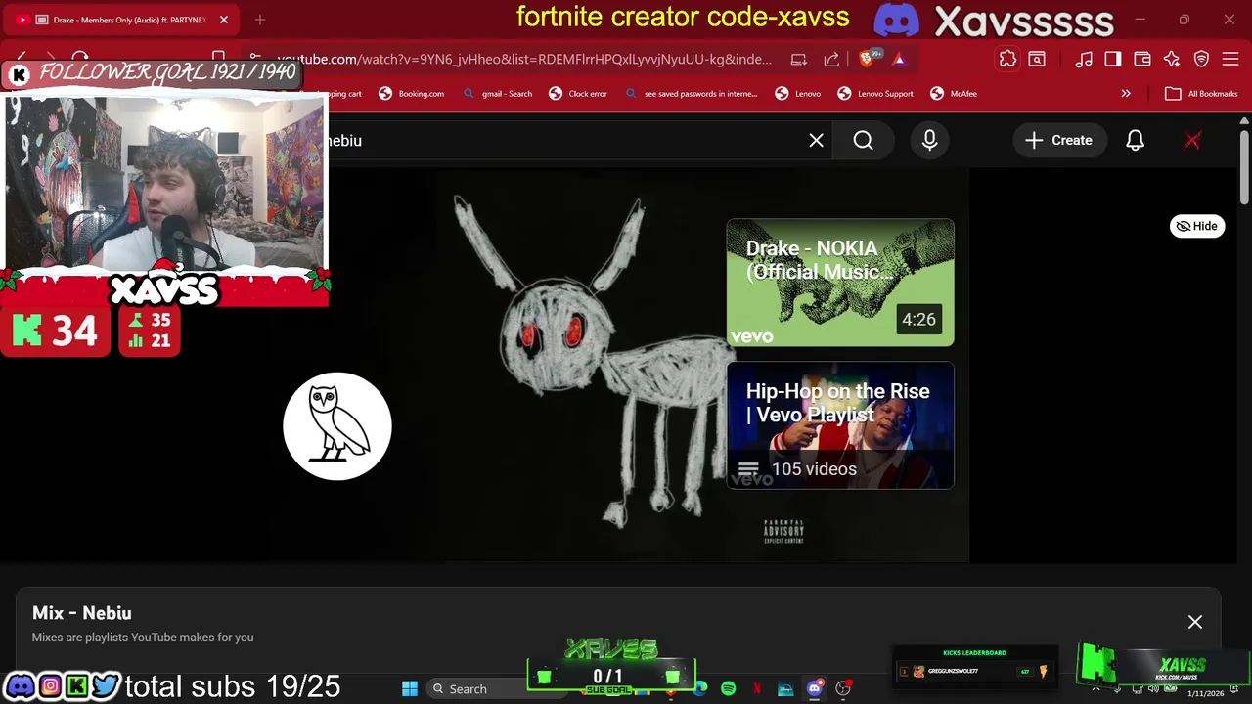
Task: Open the Brave hamburger main menu
Action: coord(1230,59)
